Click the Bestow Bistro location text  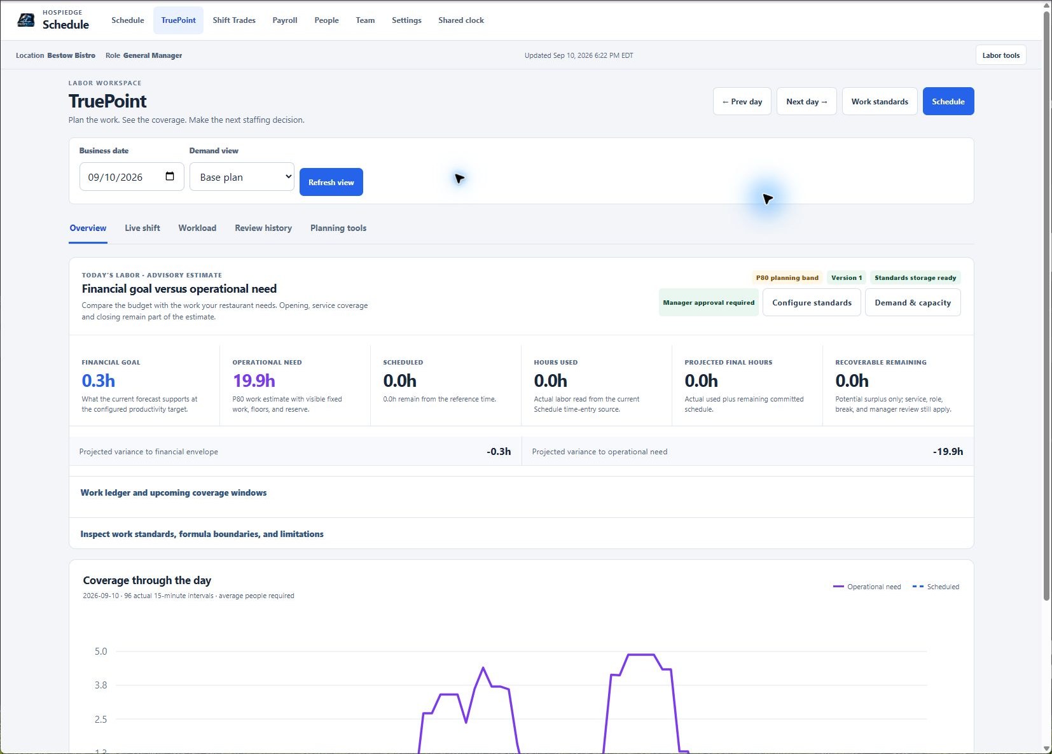click(71, 55)
